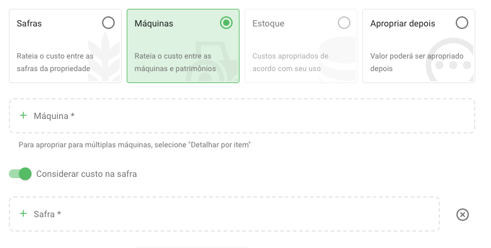Remove the Safra row with the circled X

[463, 215]
